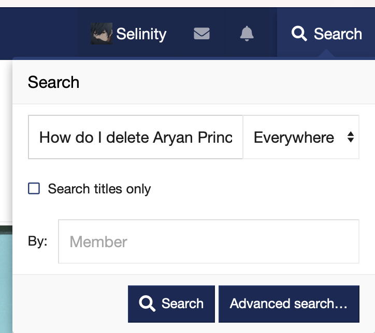Click the Selinity user avatar image
Viewport: 375px width, 333px height.
tap(102, 34)
